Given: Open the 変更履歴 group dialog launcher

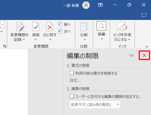Looking at the screenshot, I should (5, 46).
